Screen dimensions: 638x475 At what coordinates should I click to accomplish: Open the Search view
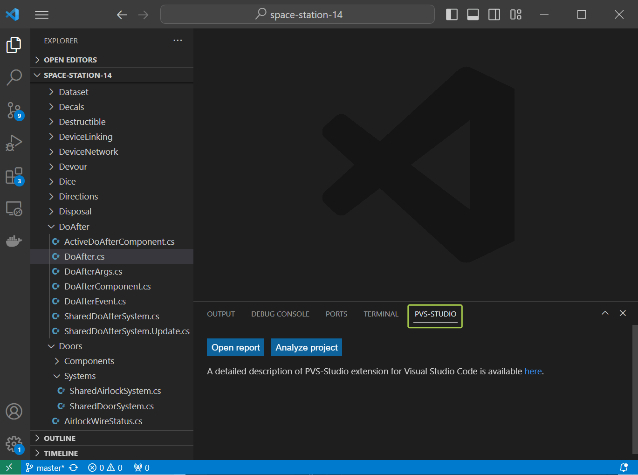pos(14,77)
